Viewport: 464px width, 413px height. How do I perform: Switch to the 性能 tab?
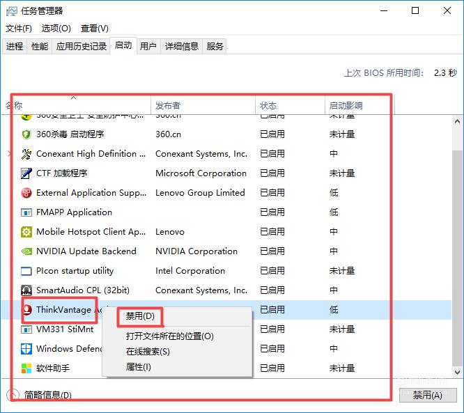(x=39, y=47)
